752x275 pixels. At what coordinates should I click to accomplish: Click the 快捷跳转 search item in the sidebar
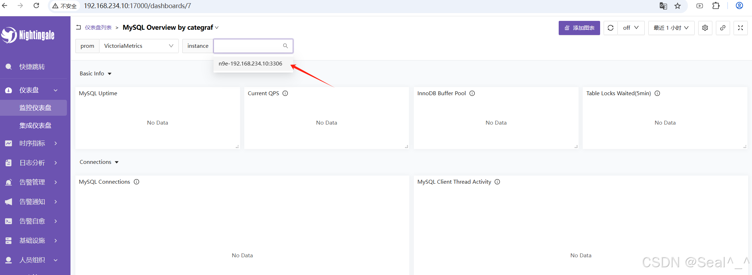pos(34,67)
